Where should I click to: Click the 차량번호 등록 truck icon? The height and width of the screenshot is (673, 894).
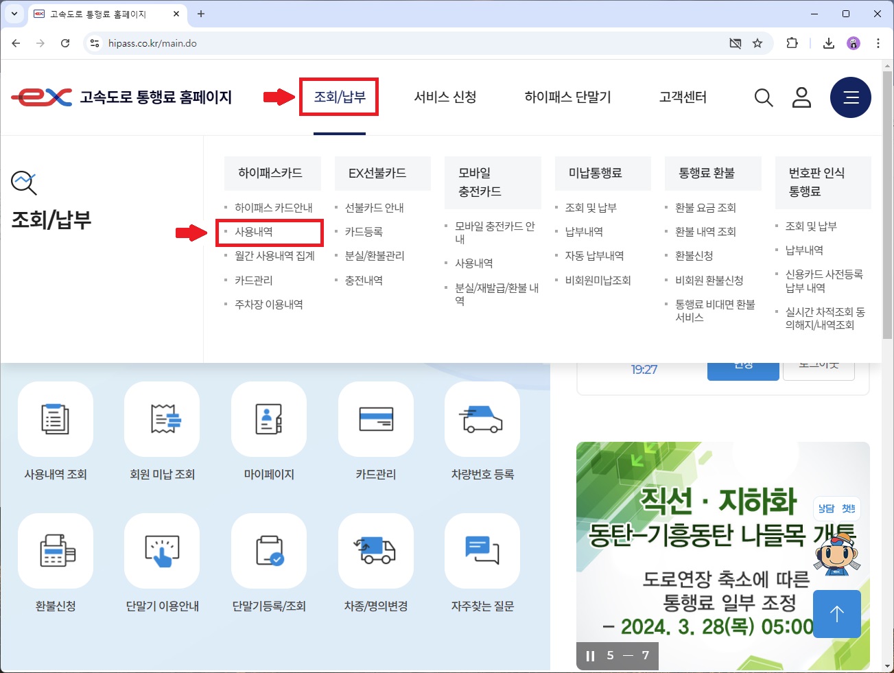[x=482, y=419]
